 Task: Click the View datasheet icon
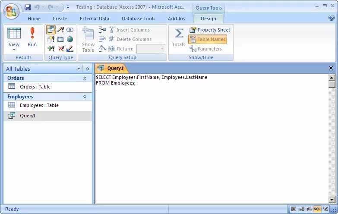tap(14, 33)
